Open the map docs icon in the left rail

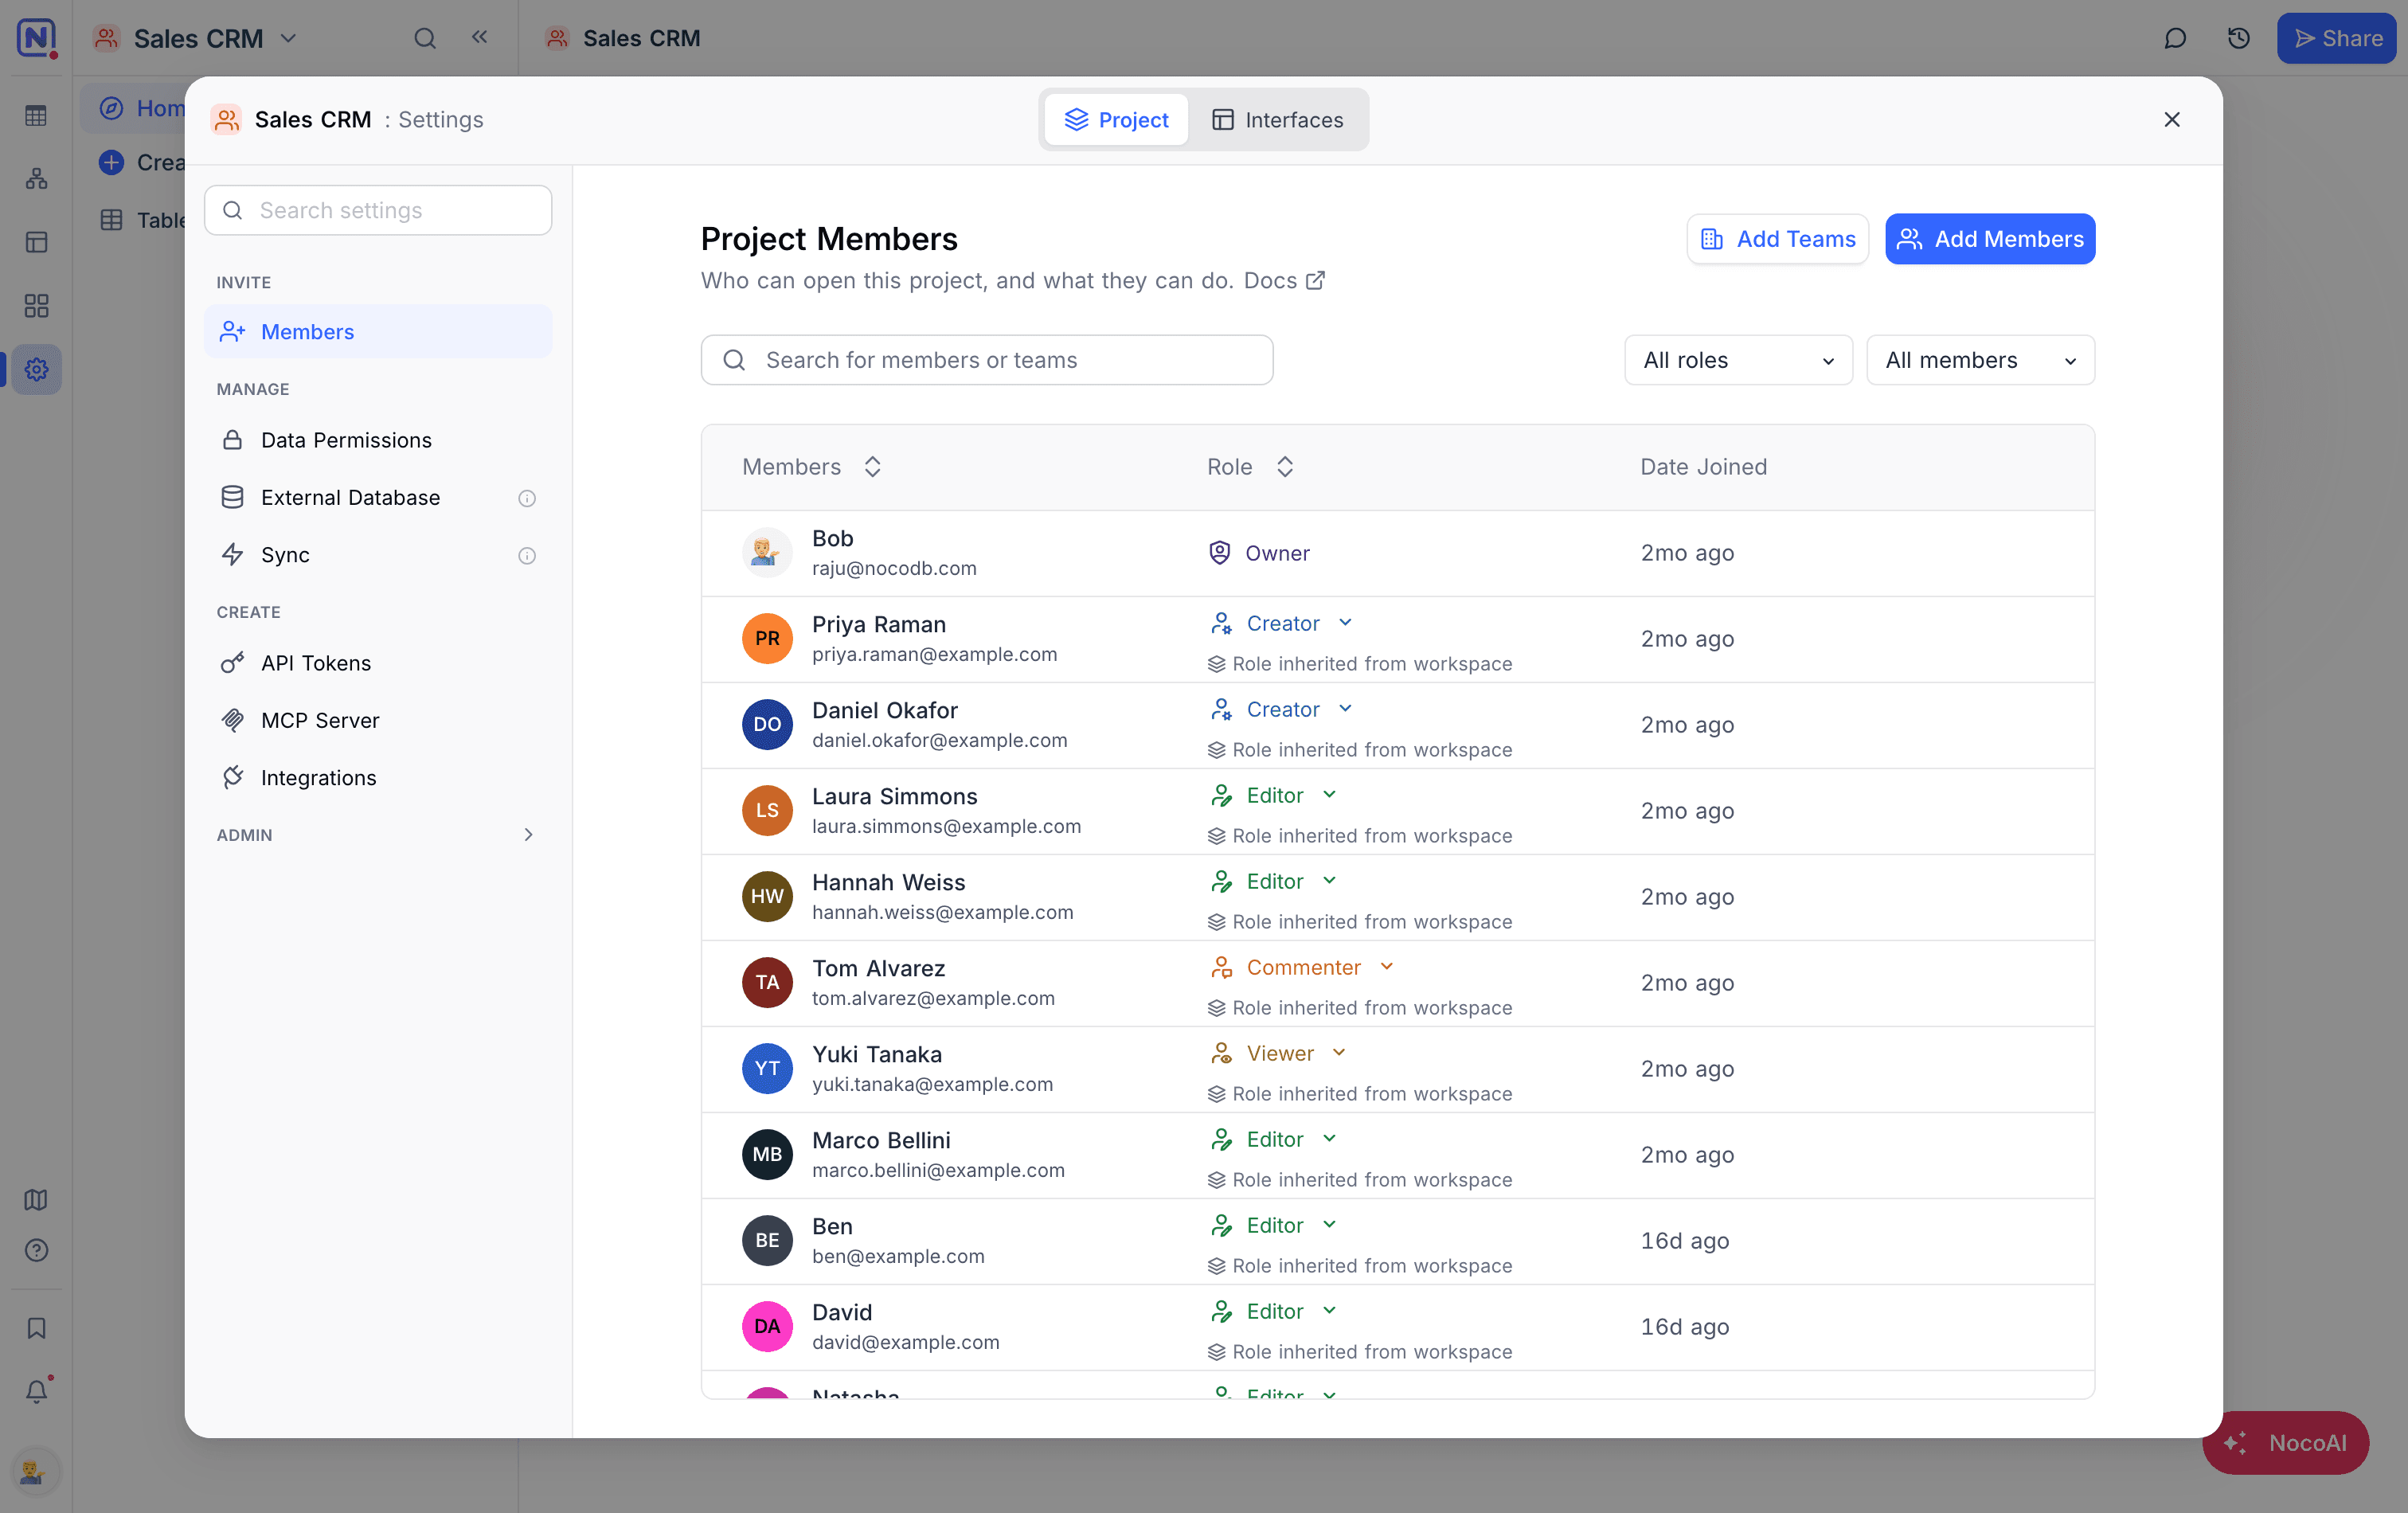pyautogui.click(x=37, y=1199)
